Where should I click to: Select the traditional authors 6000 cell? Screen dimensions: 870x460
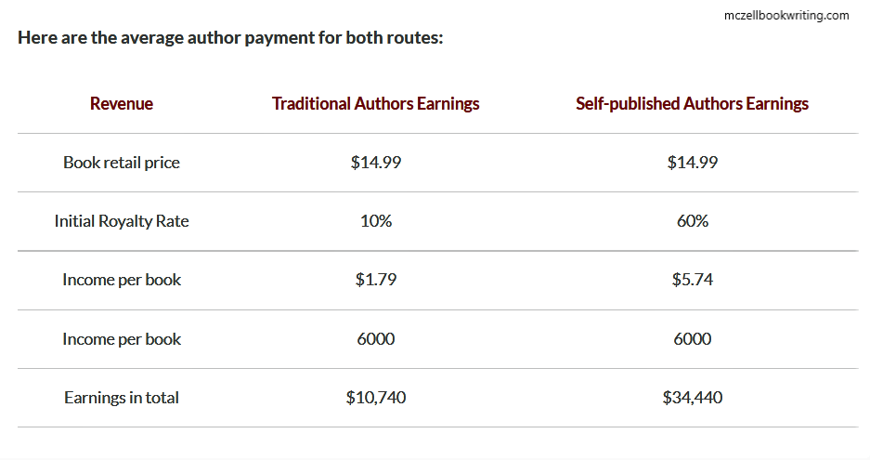coord(376,339)
